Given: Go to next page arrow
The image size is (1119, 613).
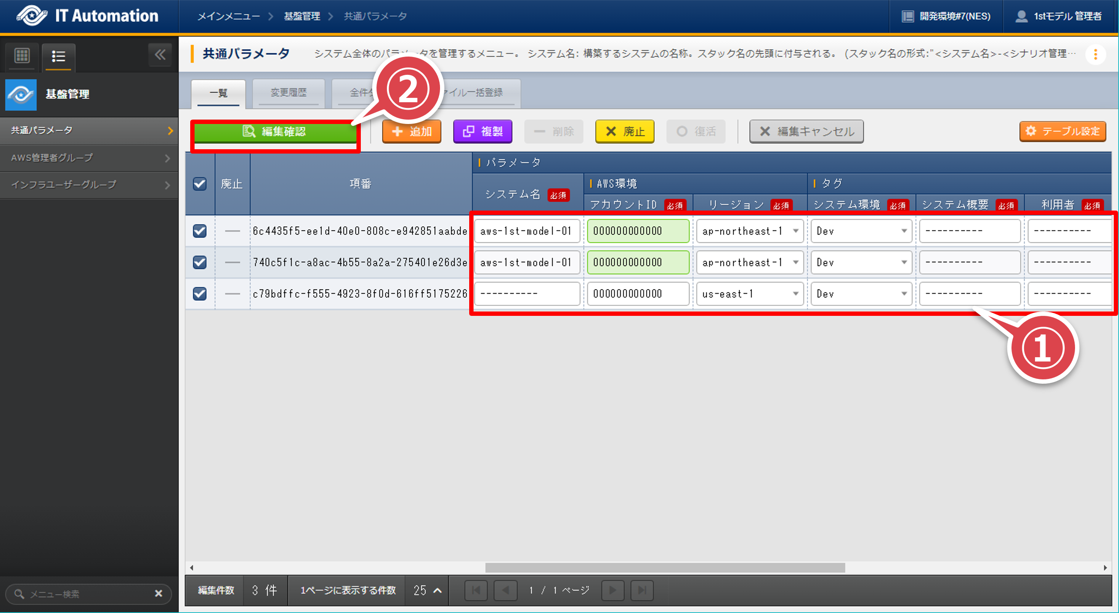Looking at the screenshot, I should [x=612, y=590].
